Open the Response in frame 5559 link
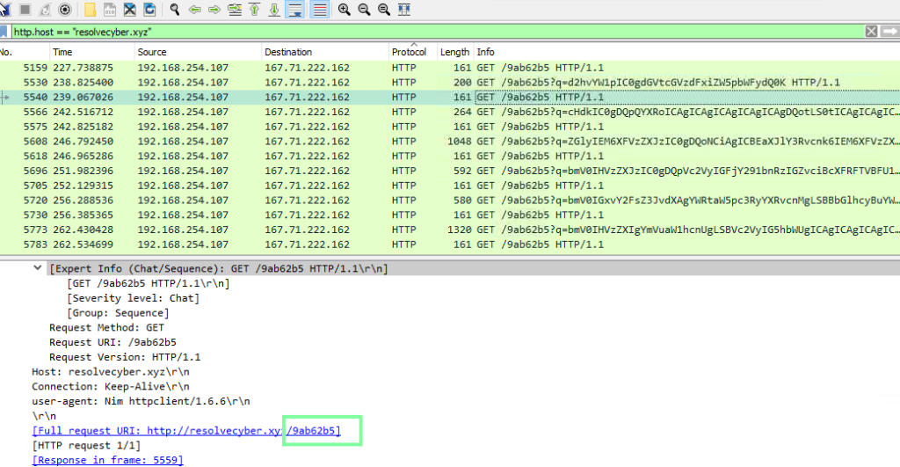This screenshot has width=900, height=467. point(107,460)
